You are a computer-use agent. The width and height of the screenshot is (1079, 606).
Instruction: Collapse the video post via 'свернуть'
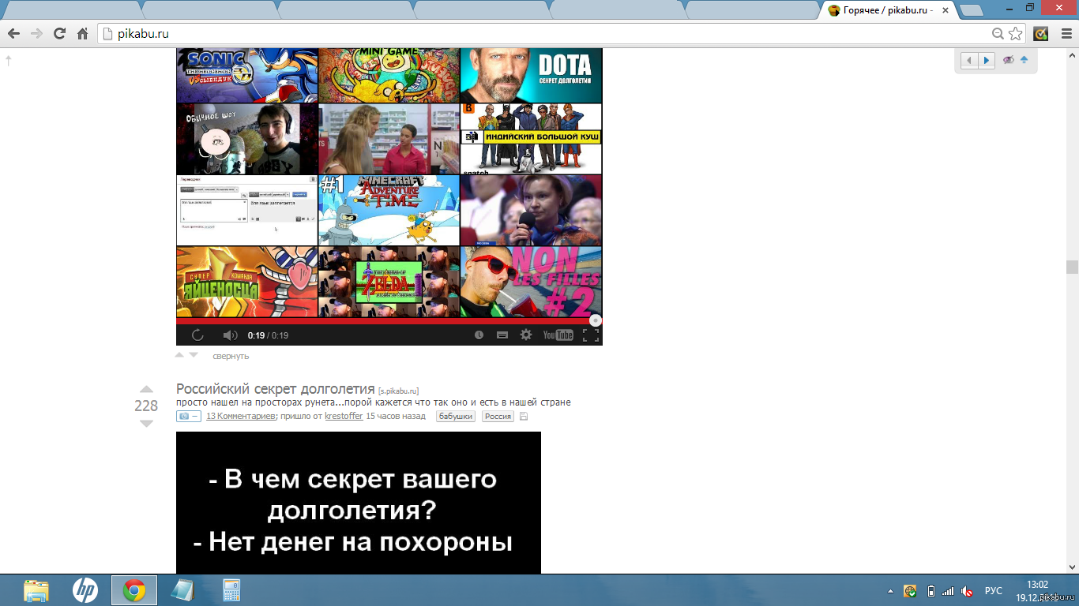(231, 356)
